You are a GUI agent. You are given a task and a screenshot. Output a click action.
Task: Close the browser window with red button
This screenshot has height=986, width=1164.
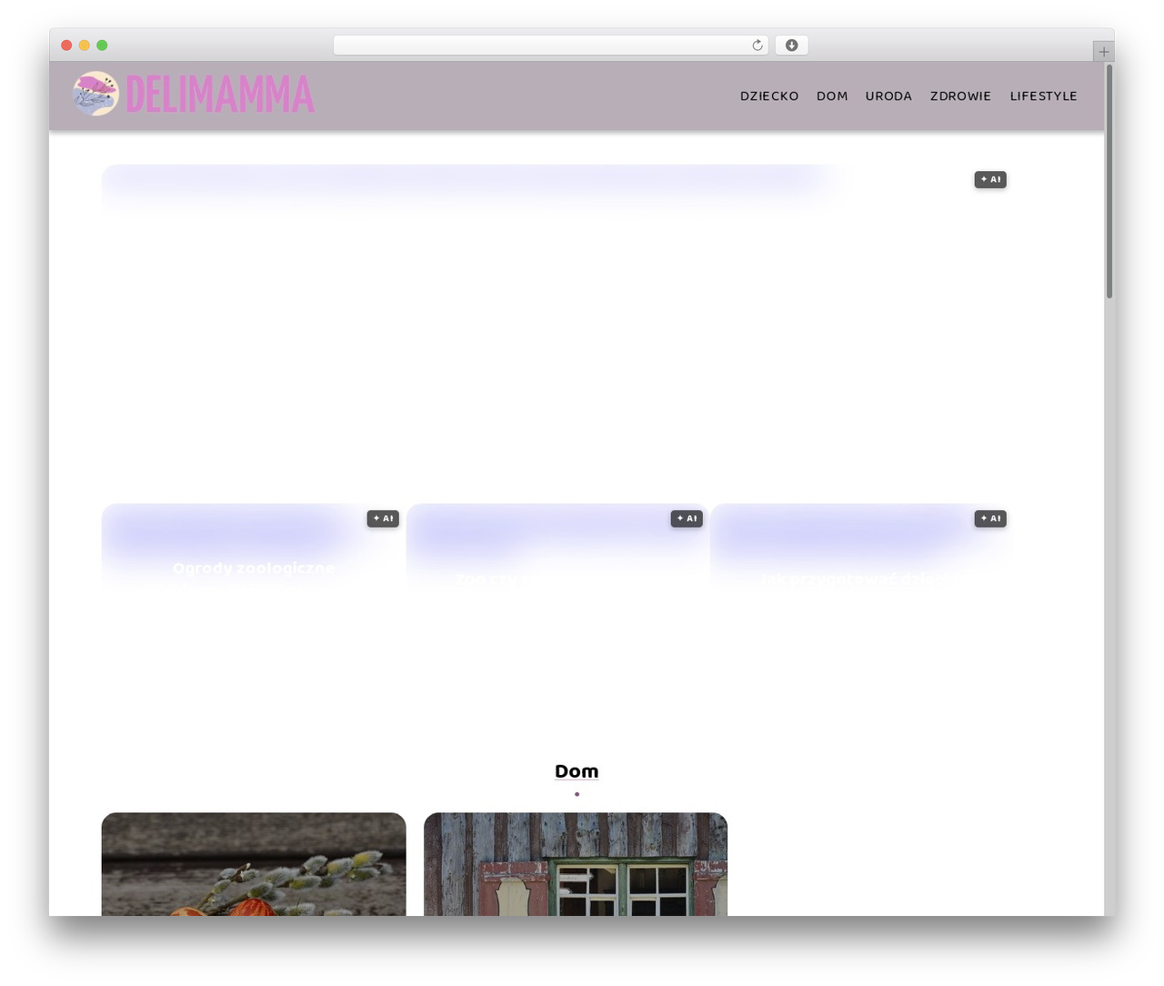66,45
